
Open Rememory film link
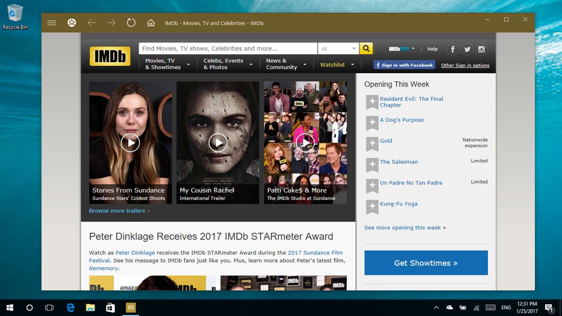(x=103, y=268)
